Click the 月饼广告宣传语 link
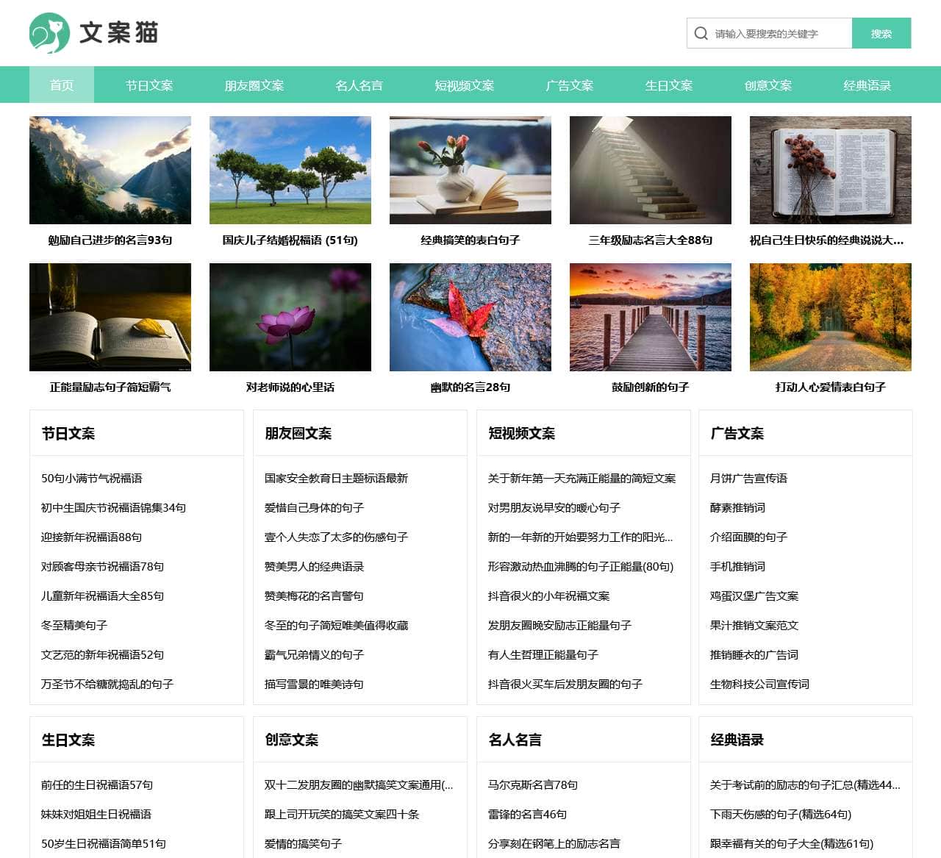Image resolution: width=941 pixels, height=858 pixels. (x=748, y=479)
